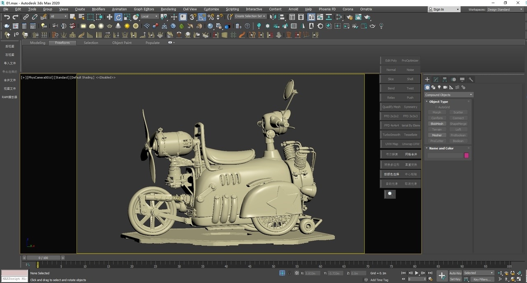Open the Phoenix FD menu
527x283 pixels.
327,9
